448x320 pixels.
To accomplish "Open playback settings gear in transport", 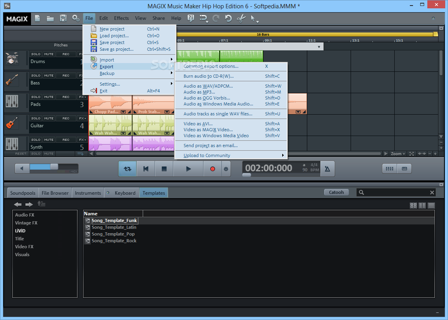I will click(x=226, y=169).
